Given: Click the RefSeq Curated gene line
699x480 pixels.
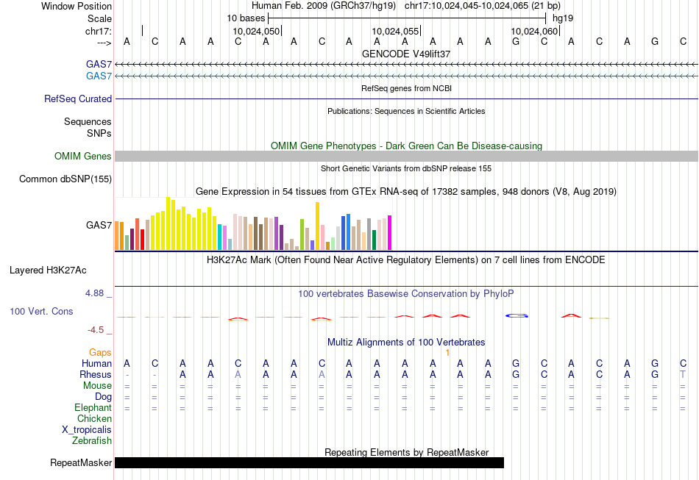Looking at the screenshot, I should 406,98.
